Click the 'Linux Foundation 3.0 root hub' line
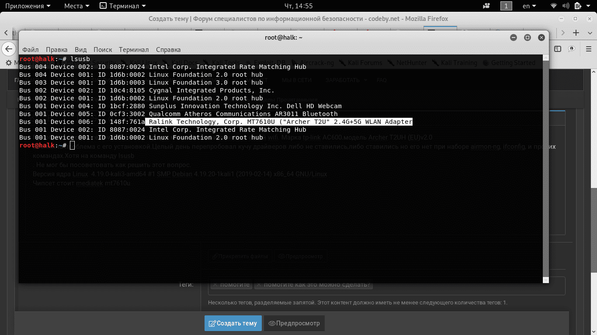This screenshot has height=335, width=597. pyautogui.click(x=141, y=82)
